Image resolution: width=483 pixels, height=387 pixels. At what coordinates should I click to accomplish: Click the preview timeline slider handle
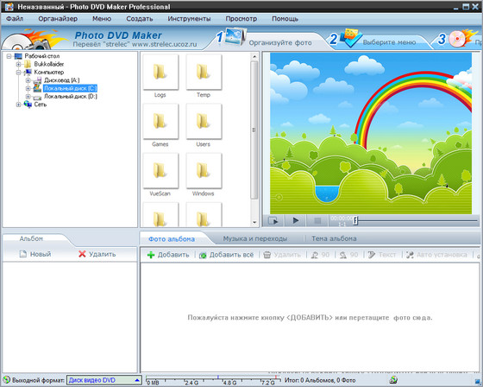(355, 220)
